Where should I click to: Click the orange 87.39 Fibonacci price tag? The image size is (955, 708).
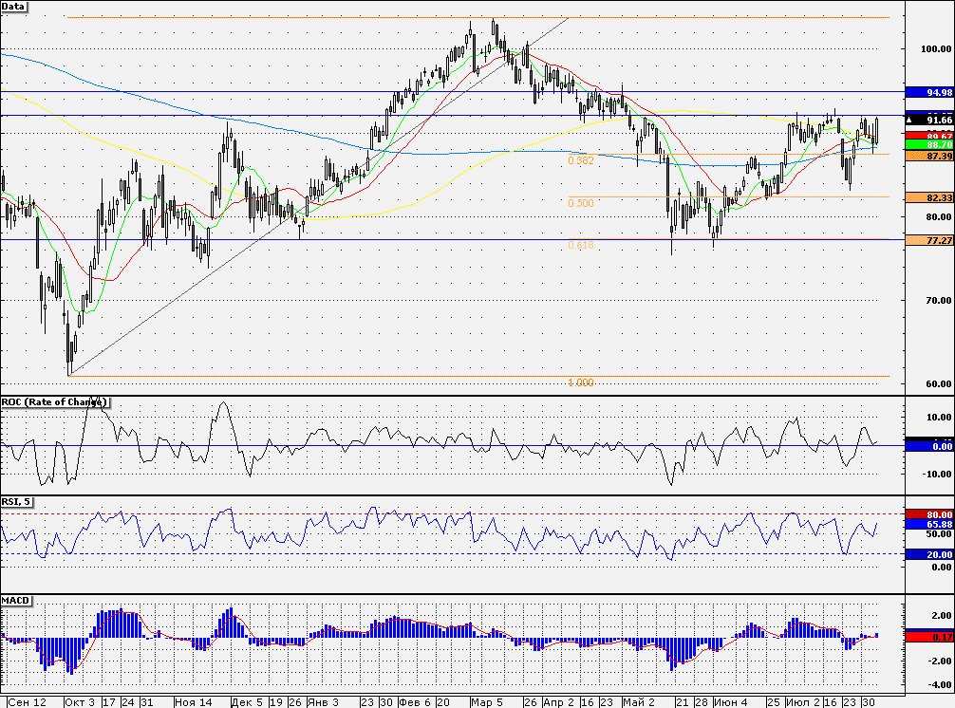(929, 156)
